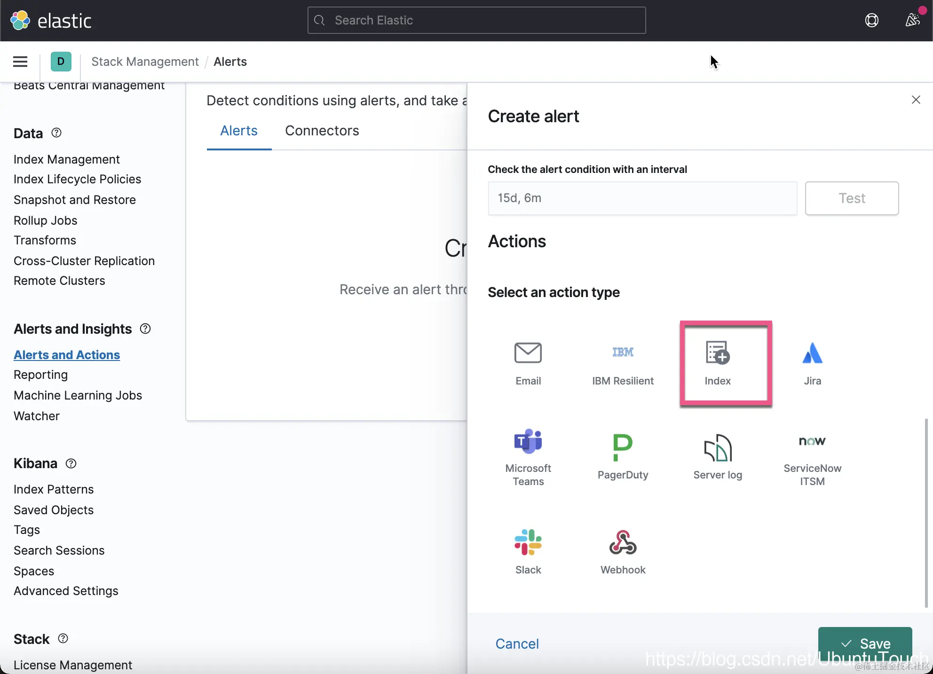Click the Save button
The image size is (933, 674).
(865, 643)
